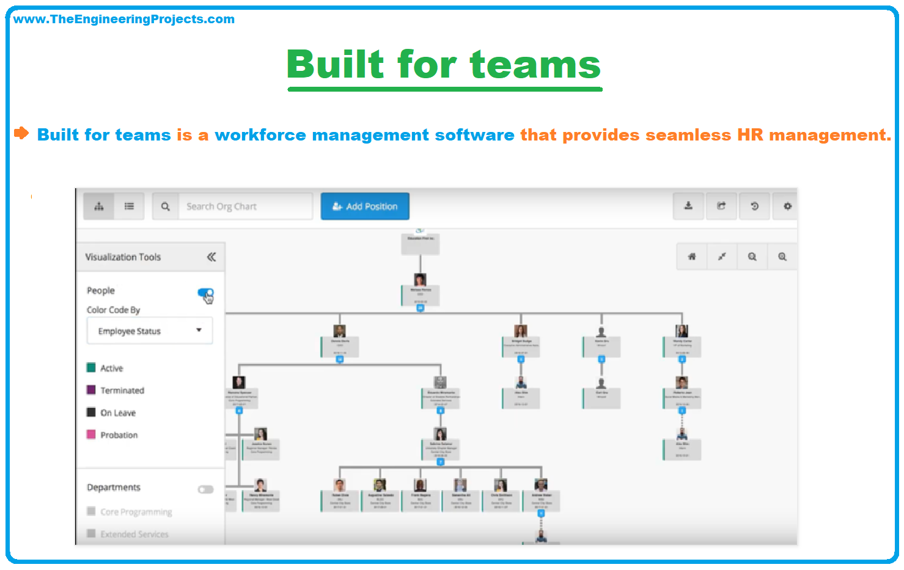
Task: Switch to list view icon
Action: click(129, 206)
